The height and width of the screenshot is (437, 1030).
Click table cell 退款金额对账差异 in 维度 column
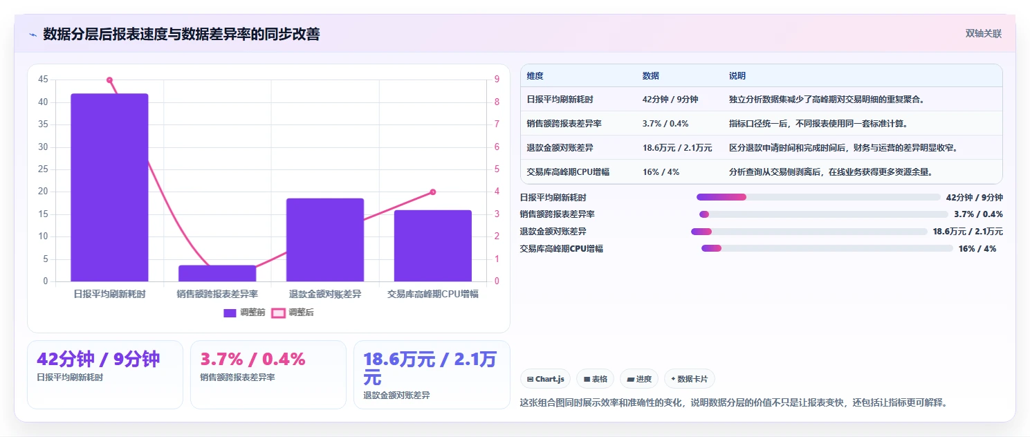click(560, 148)
